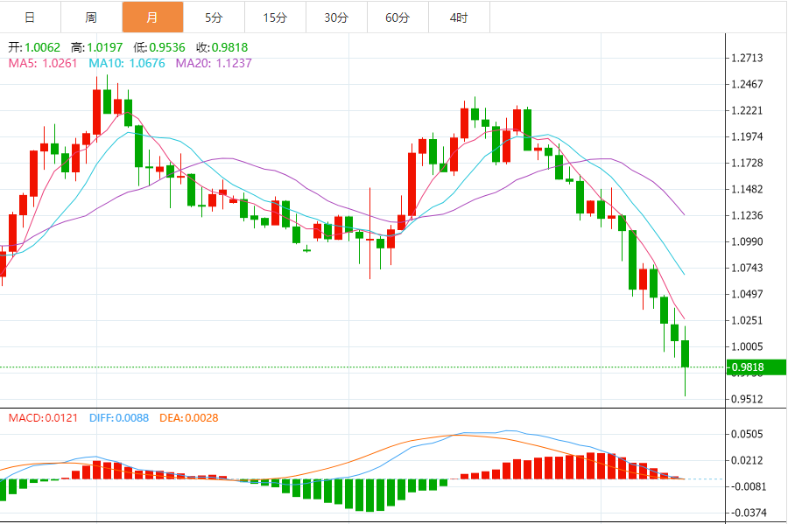Viewport: 788px width, 524px height.
Task: Click the 1.2221 price axis label
Action: (747, 111)
